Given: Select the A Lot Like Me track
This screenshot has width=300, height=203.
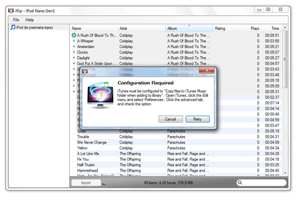Looking at the screenshot, I should click(x=88, y=154).
